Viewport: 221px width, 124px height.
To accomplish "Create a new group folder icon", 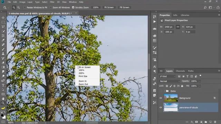I will pos(206,122).
